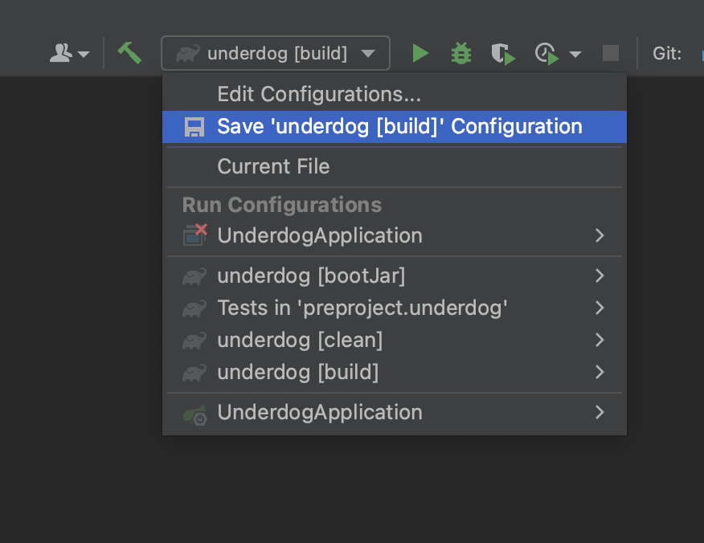This screenshot has width=704, height=543.
Task: Click the Profiler clock-and-play icon
Action: [x=546, y=54]
